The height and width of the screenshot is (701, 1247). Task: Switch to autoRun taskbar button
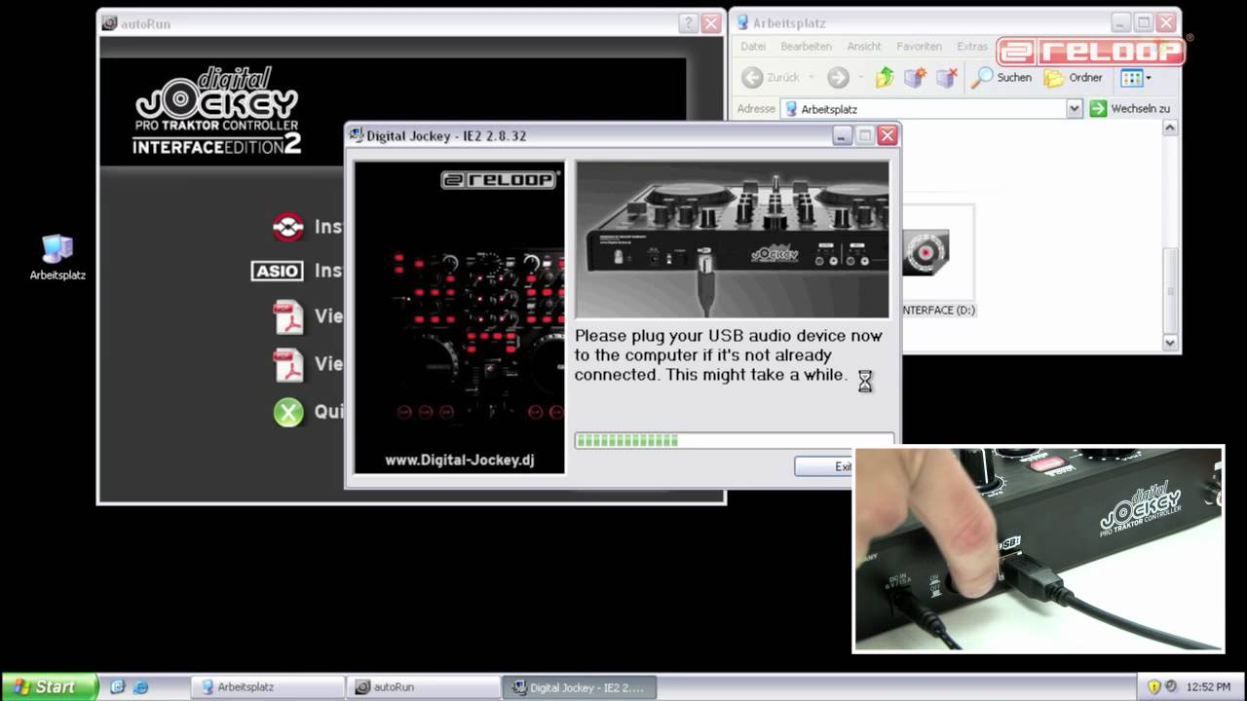[423, 686]
